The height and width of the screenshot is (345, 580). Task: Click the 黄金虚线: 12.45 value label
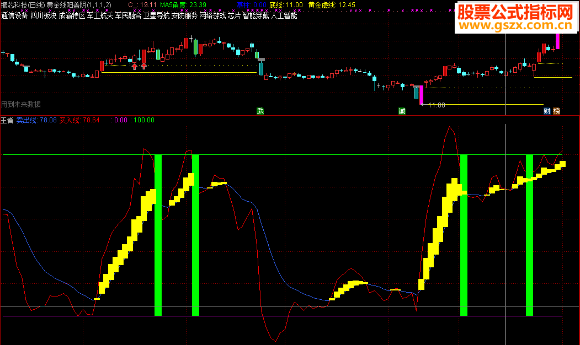(332, 5)
